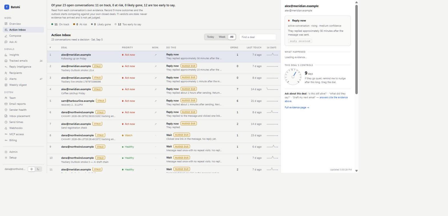
Task: Filter inbox to Today
Action: tap(211, 37)
